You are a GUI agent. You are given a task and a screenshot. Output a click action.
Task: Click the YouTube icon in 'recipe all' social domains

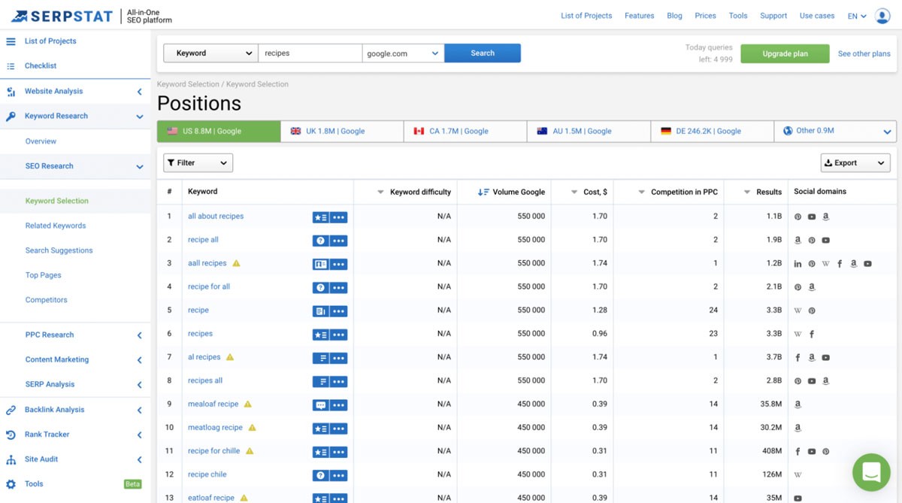pos(825,240)
